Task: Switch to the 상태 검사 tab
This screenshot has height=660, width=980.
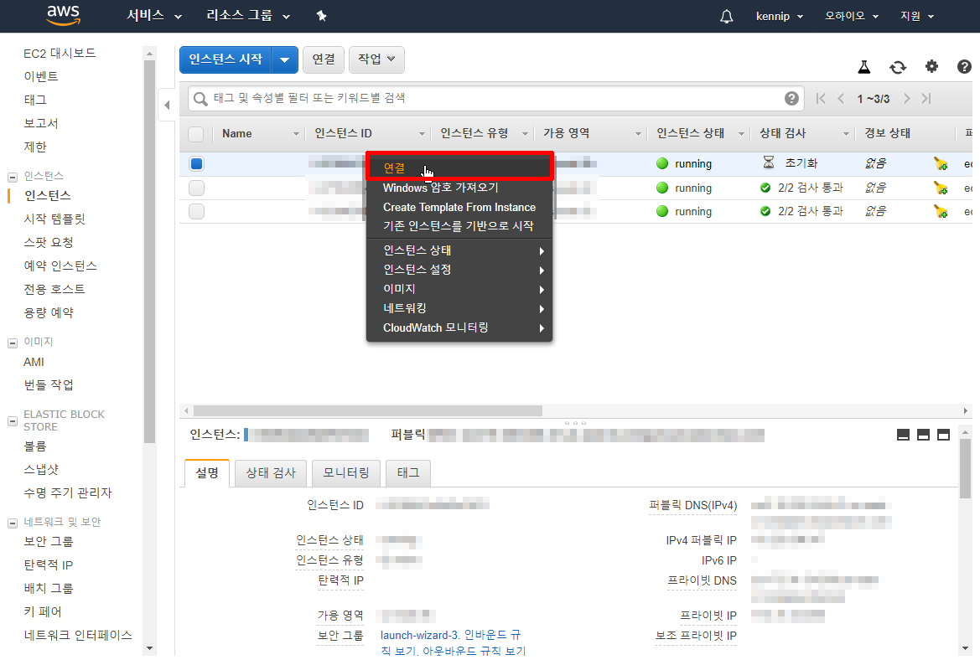Action: (271, 473)
